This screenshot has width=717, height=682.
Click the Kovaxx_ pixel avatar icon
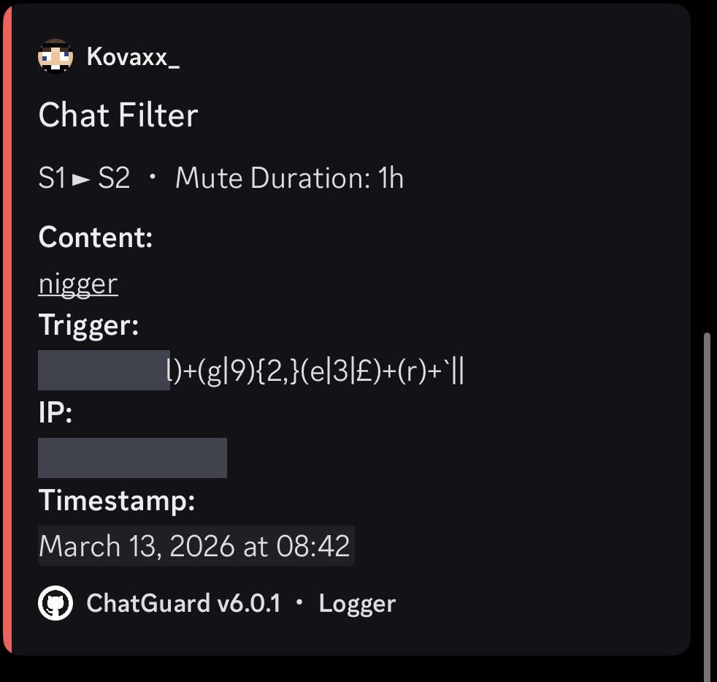55,56
